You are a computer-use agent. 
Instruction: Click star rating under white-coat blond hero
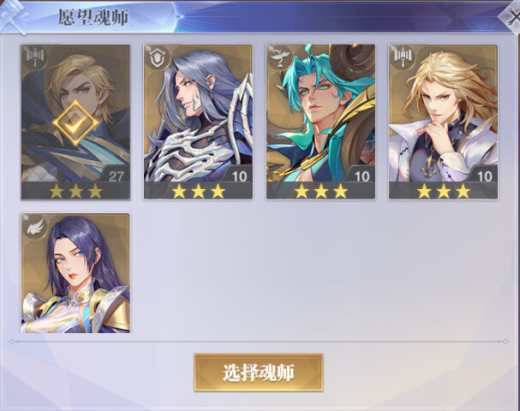[444, 191]
